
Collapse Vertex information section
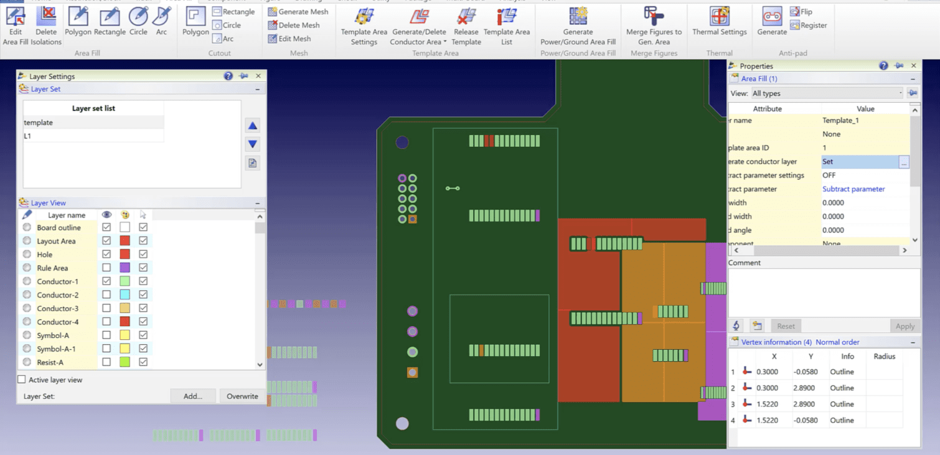pos(913,342)
